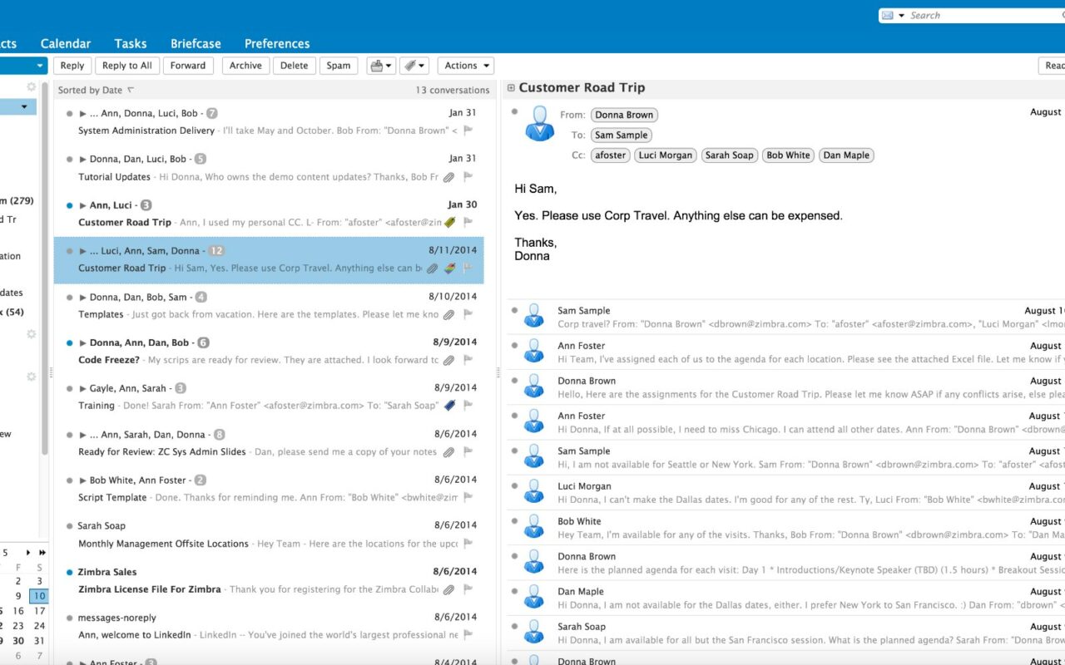The image size is (1065, 665).
Task: Select date 17 in the mini calendar
Action: pos(39,611)
